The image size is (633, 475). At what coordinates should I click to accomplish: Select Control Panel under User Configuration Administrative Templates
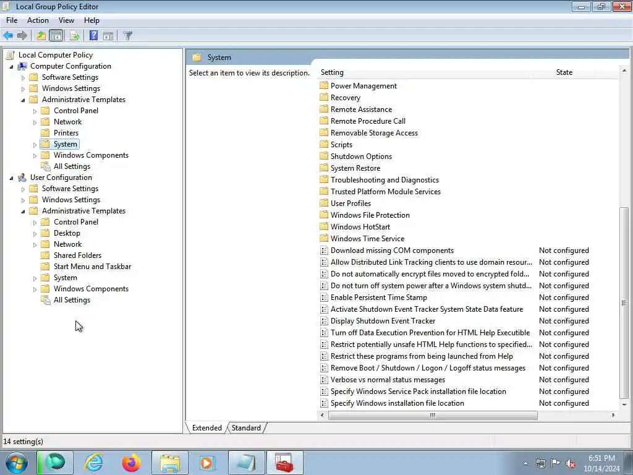pos(76,222)
